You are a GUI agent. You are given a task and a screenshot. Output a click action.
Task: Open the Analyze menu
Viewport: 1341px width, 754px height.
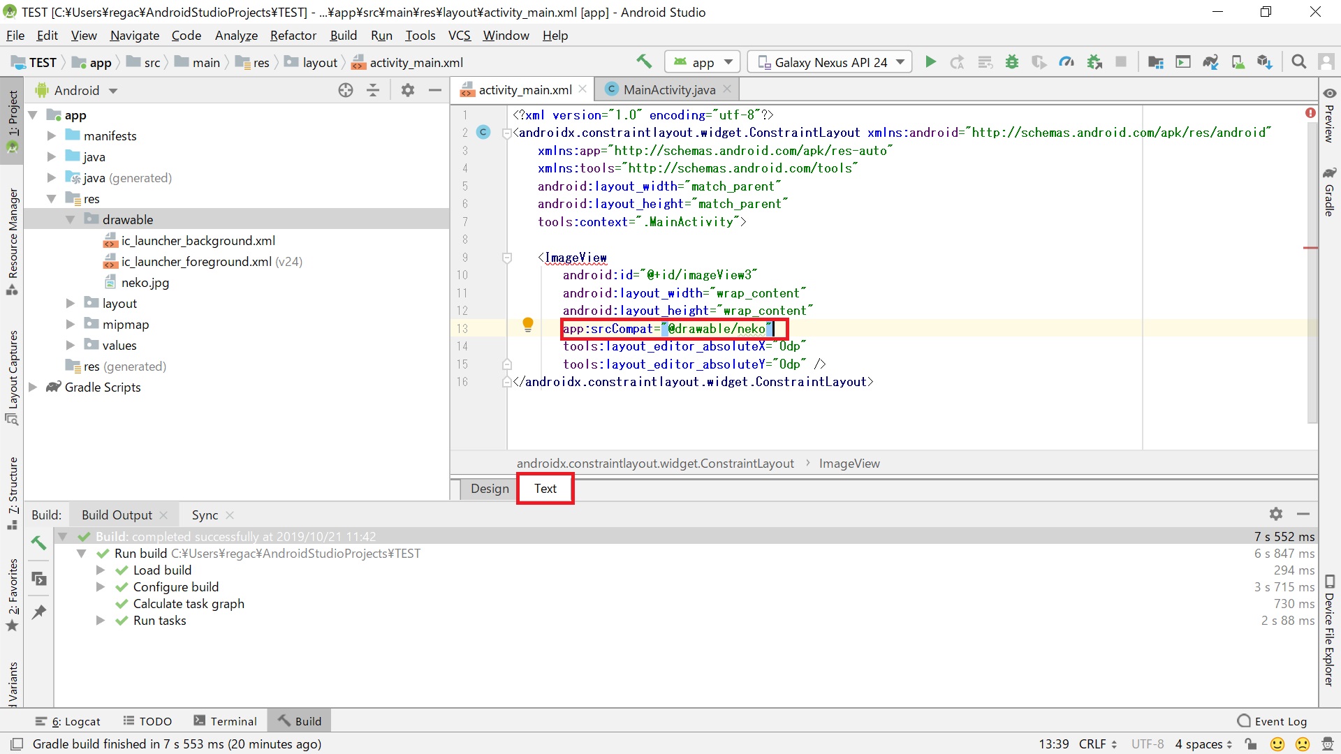pos(236,36)
